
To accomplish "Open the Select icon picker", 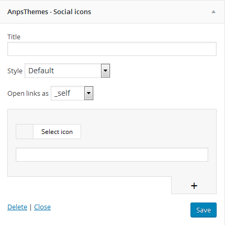I will click(x=57, y=132).
